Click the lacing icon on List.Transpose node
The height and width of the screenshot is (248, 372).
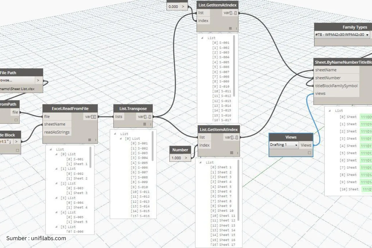coord(144,123)
